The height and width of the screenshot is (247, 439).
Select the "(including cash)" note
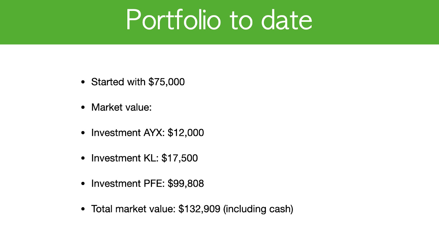[x=258, y=209]
